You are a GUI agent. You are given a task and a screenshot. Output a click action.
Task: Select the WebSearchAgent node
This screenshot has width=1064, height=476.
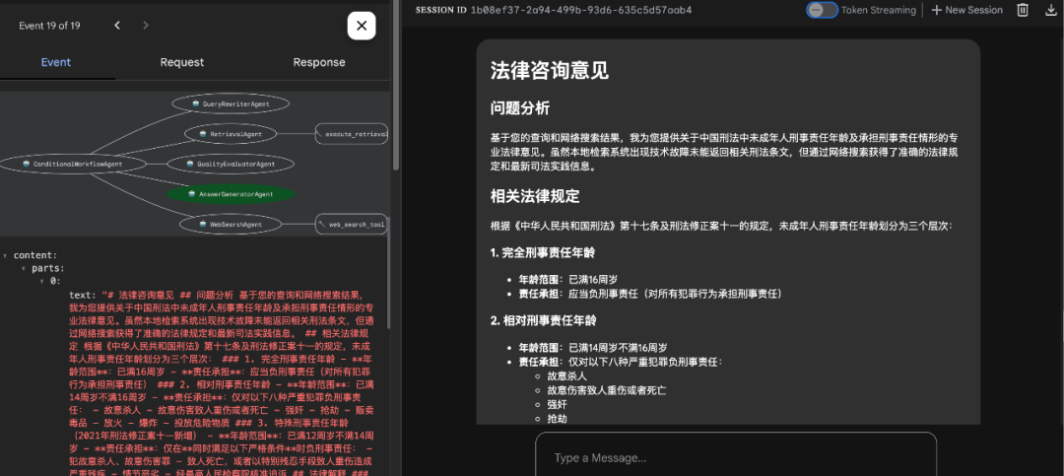click(232, 224)
